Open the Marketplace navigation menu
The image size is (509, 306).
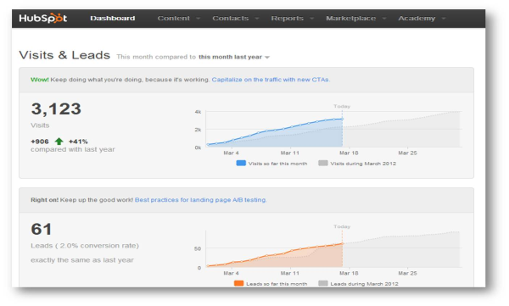click(x=355, y=18)
